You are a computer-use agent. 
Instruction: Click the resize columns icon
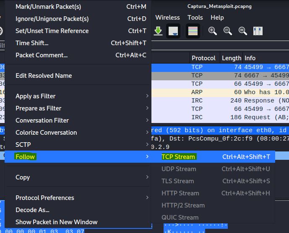coord(258,31)
